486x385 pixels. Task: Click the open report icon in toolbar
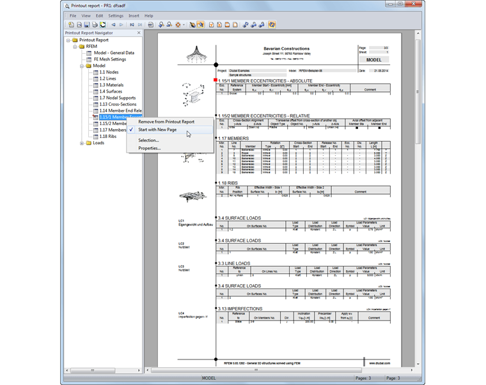[x=79, y=25]
